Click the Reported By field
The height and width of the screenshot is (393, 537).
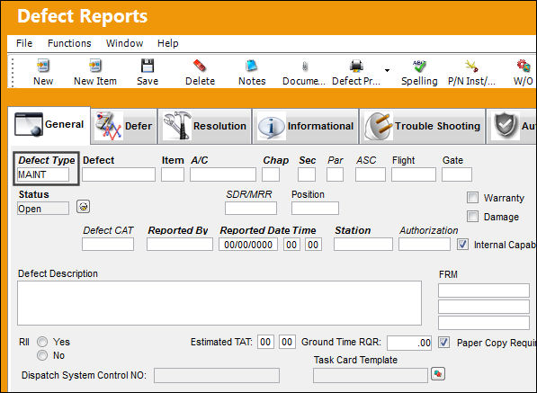tap(180, 245)
